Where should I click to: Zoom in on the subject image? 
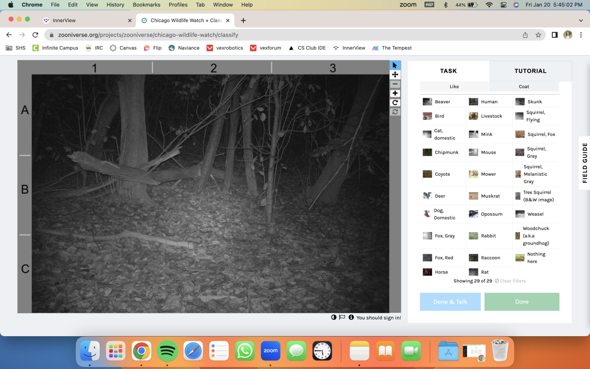click(x=395, y=93)
